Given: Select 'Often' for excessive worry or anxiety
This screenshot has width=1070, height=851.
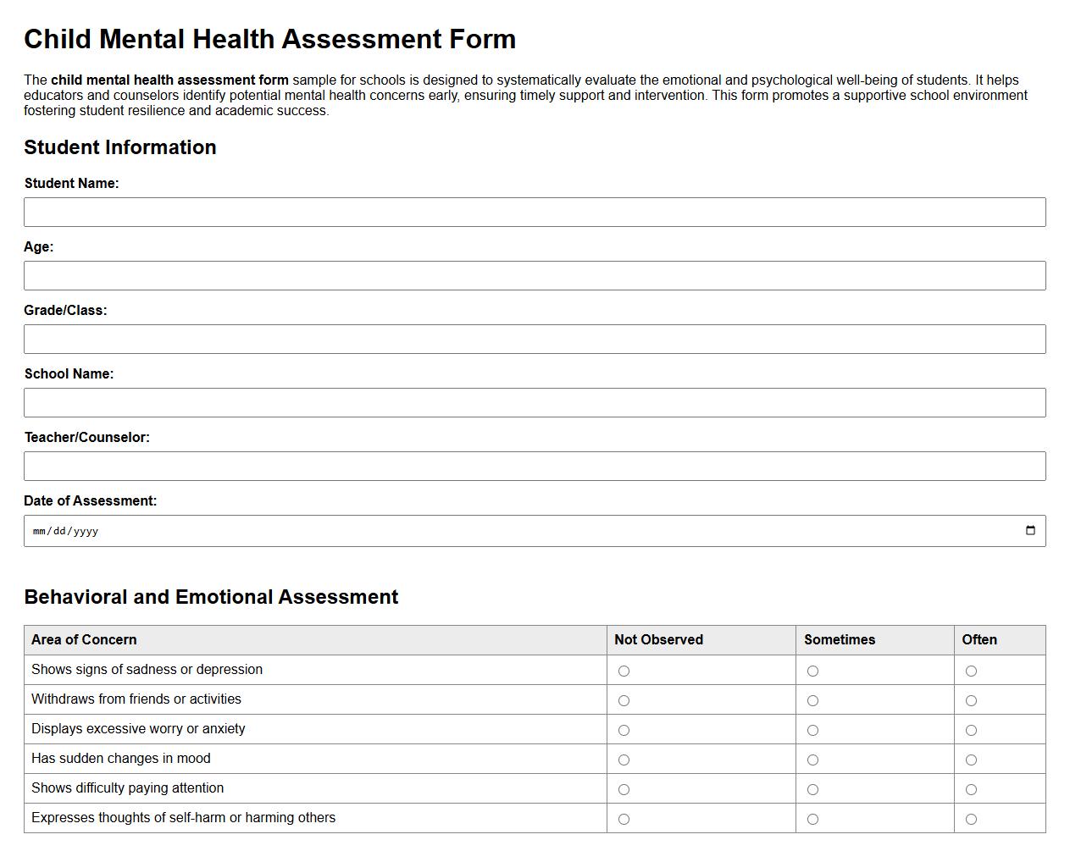Looking at the screenshot, I should (x=971, y=730).
